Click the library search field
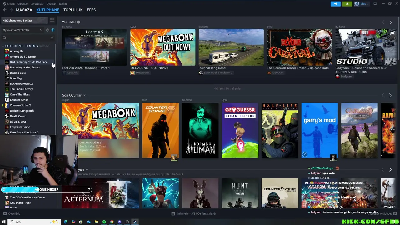Viewport: 400px width, 225px height. [x=27, y=38]
